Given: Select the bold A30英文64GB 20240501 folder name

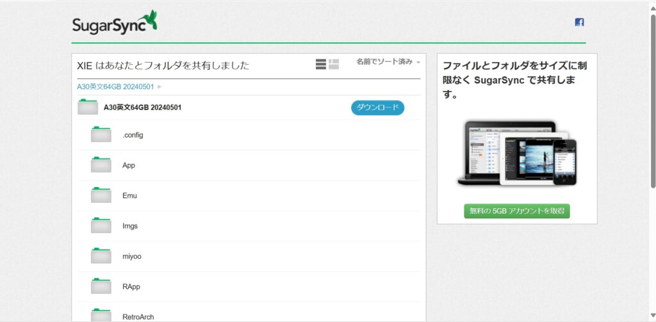Looking at the screenshot, I should [143, 108].
